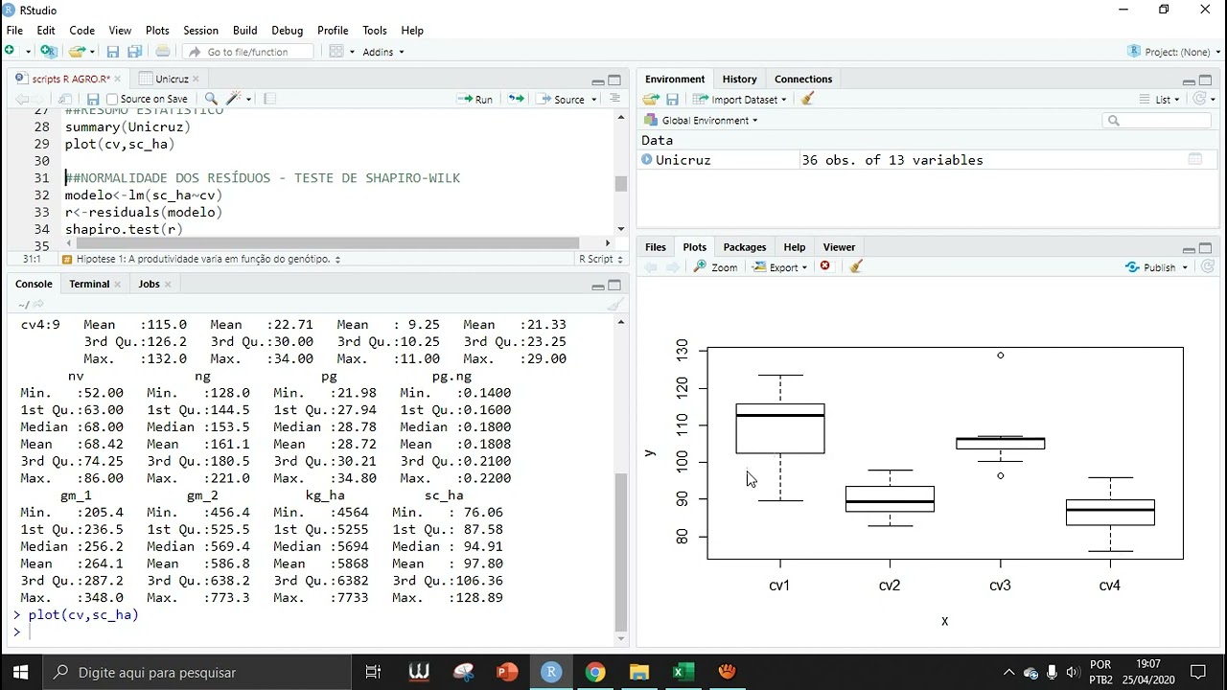Click the clear all plots broom icon
The width and height of the screenshot is (1227, 690).
tap(856, 266)
